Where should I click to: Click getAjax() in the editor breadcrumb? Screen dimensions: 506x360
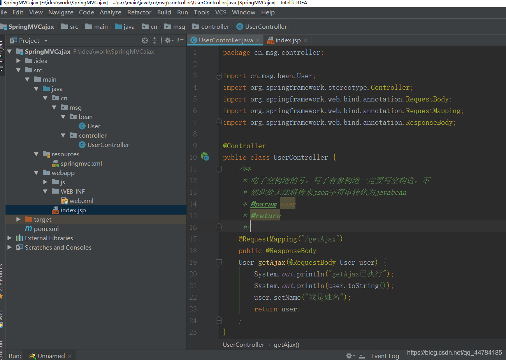pos(286,344)
